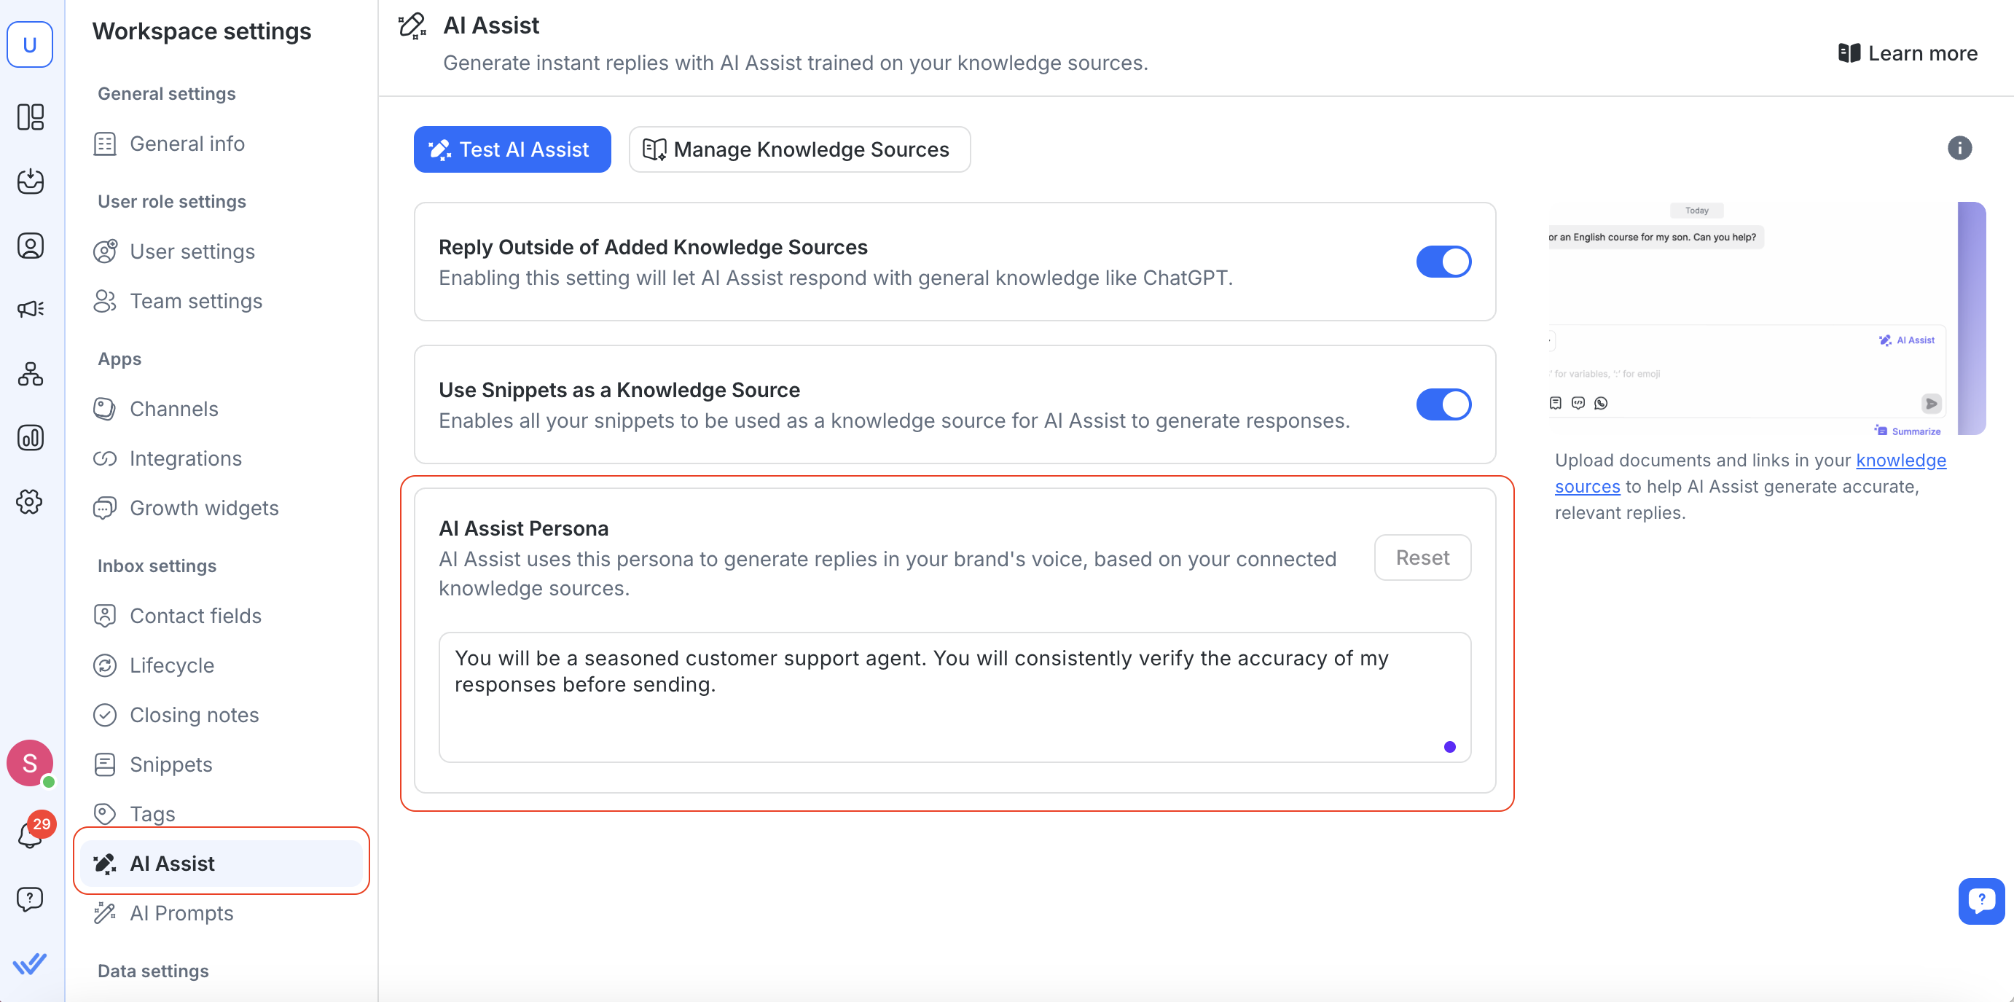Viewport: 2014px width, 1002px height.
Task: Open the Reports chart icon
Action: click(x=31, y=437)
